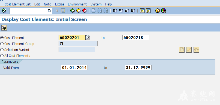The height and width of the screenshot is (105, 220).
Task: Open the search help beside Cost Element field
Action: (x=88, y=38)
